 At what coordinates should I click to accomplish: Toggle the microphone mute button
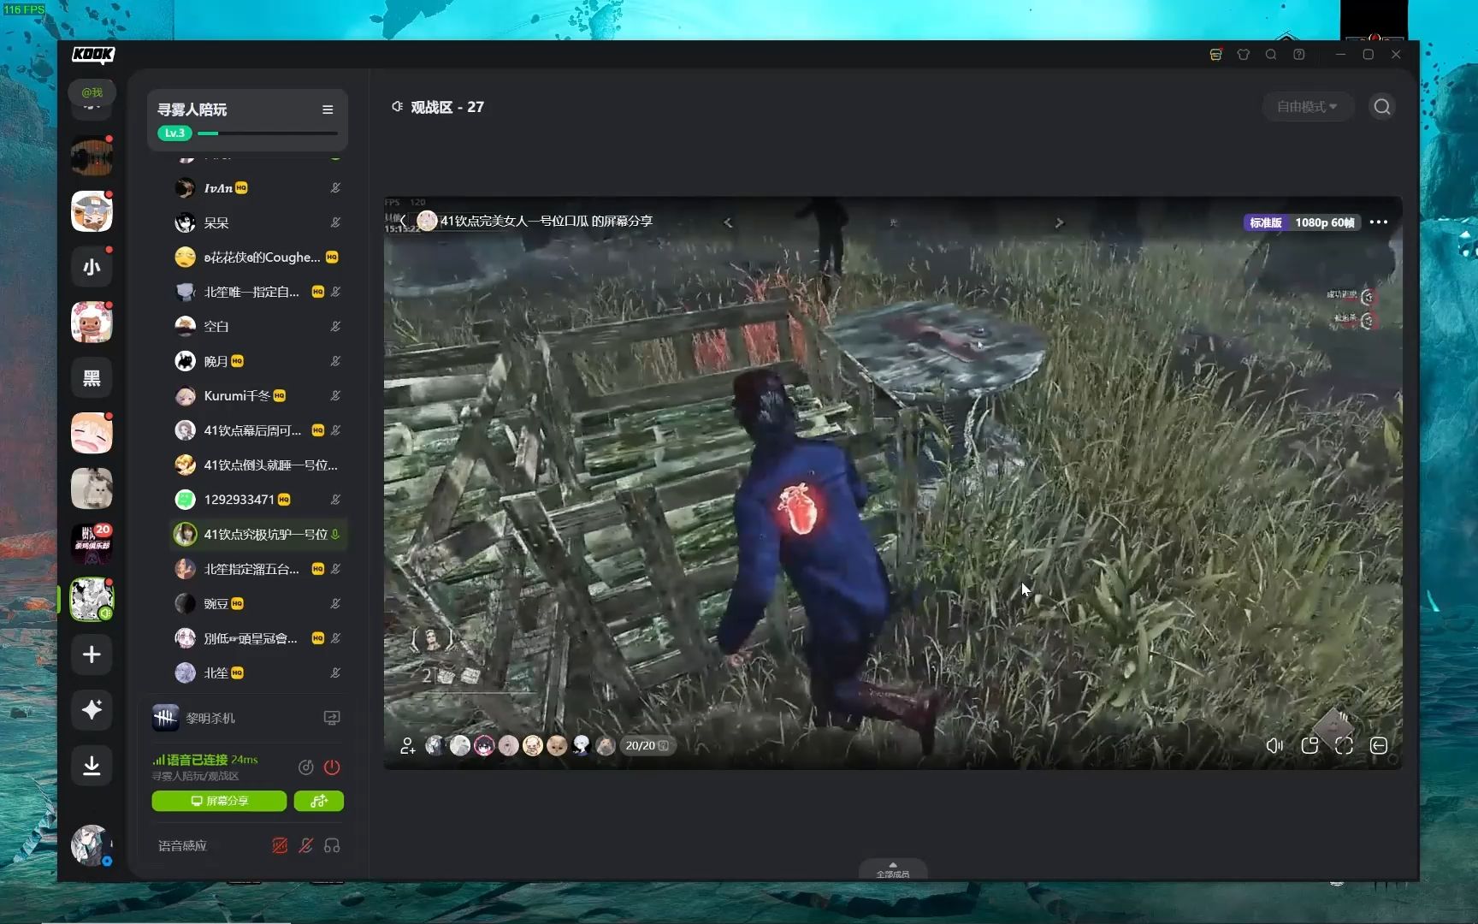[305, 846]
